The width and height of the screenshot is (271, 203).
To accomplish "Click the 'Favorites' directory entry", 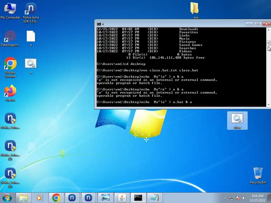I will click(x=188, y=32).
